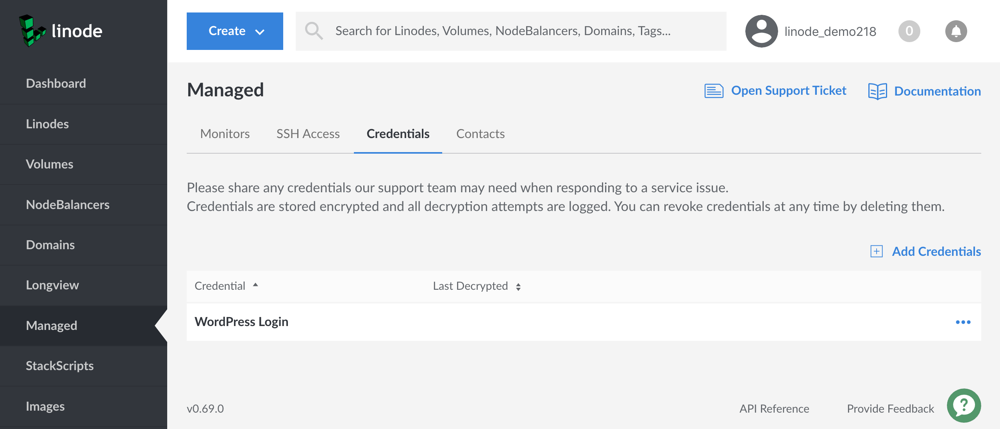Click the plus icon for Add Credentials
1000x429 pixels.
click(x=877, y=252)
